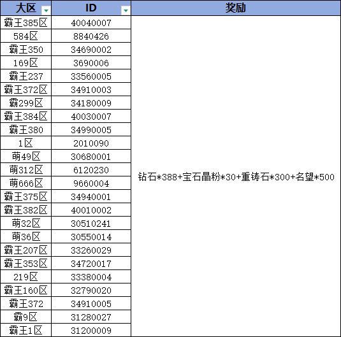Select ID cell 30680001
This screenshot has height=337, width=341.
pos(91,156)
